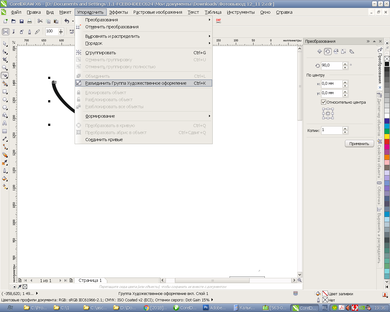Choose 'Соединить кривые' menu entry
Viewport: 390px width, 312px height.
click(144, 140)
